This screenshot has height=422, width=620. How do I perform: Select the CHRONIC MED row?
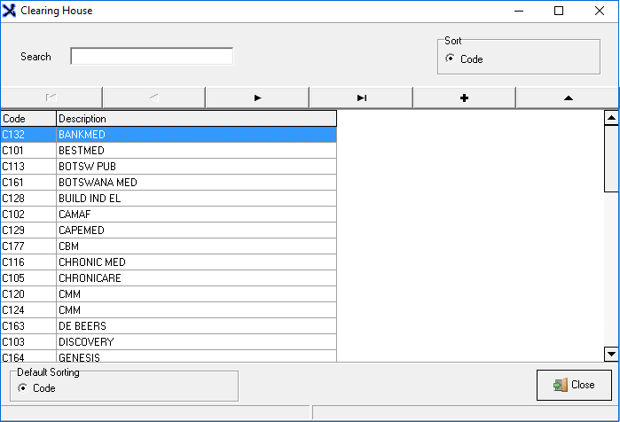[169, 262]
